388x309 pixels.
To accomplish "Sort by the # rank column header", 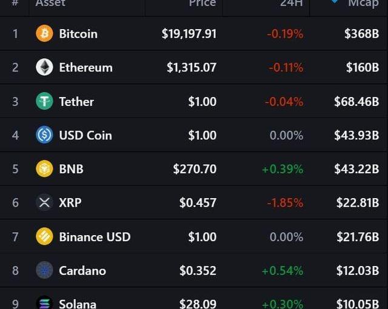I will tap(15, 3).
